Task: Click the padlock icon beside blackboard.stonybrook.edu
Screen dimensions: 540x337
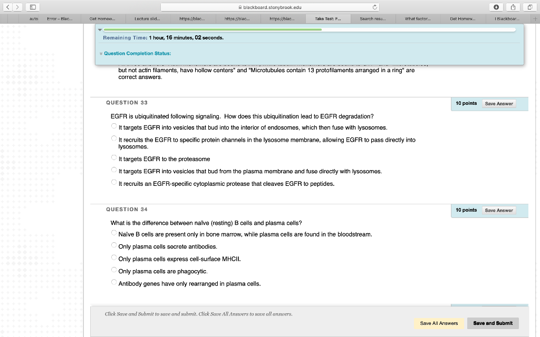Action: point(241,7)
